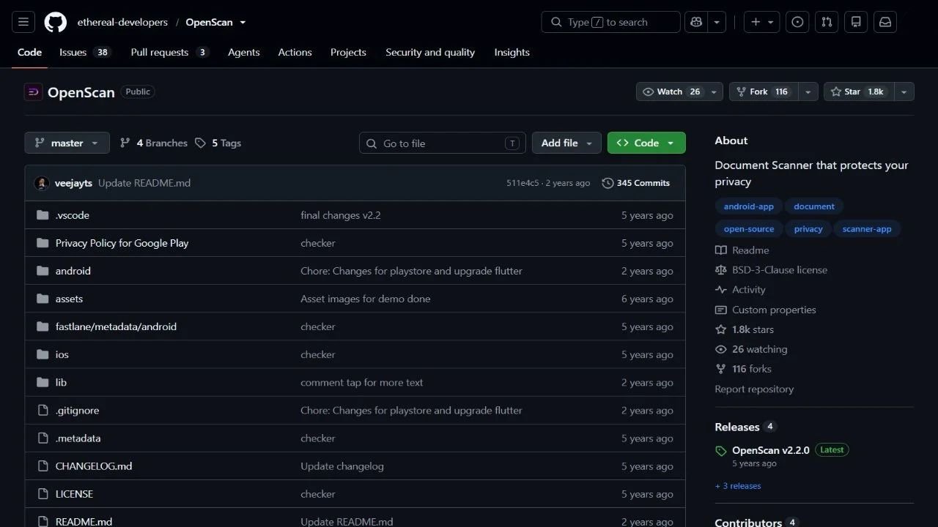Expand the Fork options dropdown arrow
Viewport: 938px width, 527px height.
click(x=808, y=91)
